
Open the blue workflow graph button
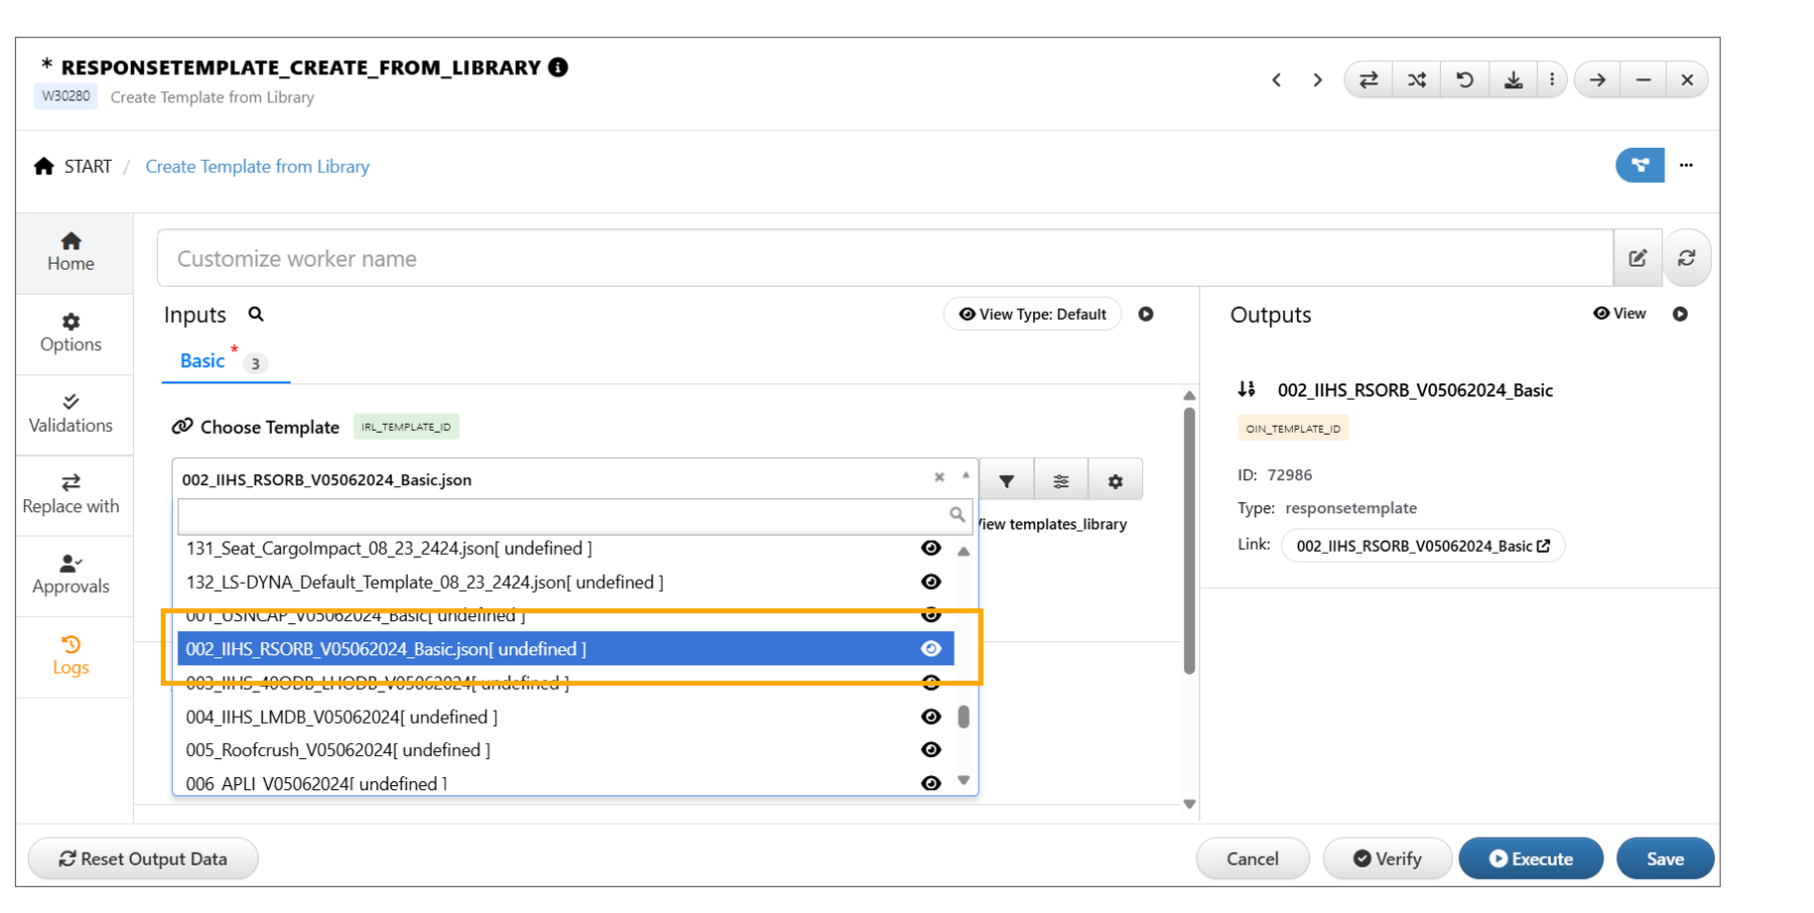point(1639,166)
